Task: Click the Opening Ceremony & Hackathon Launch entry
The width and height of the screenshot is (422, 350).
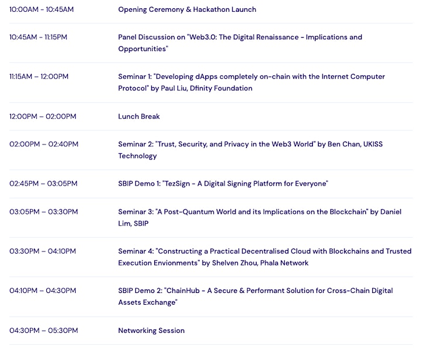Action: pos(187,9)
